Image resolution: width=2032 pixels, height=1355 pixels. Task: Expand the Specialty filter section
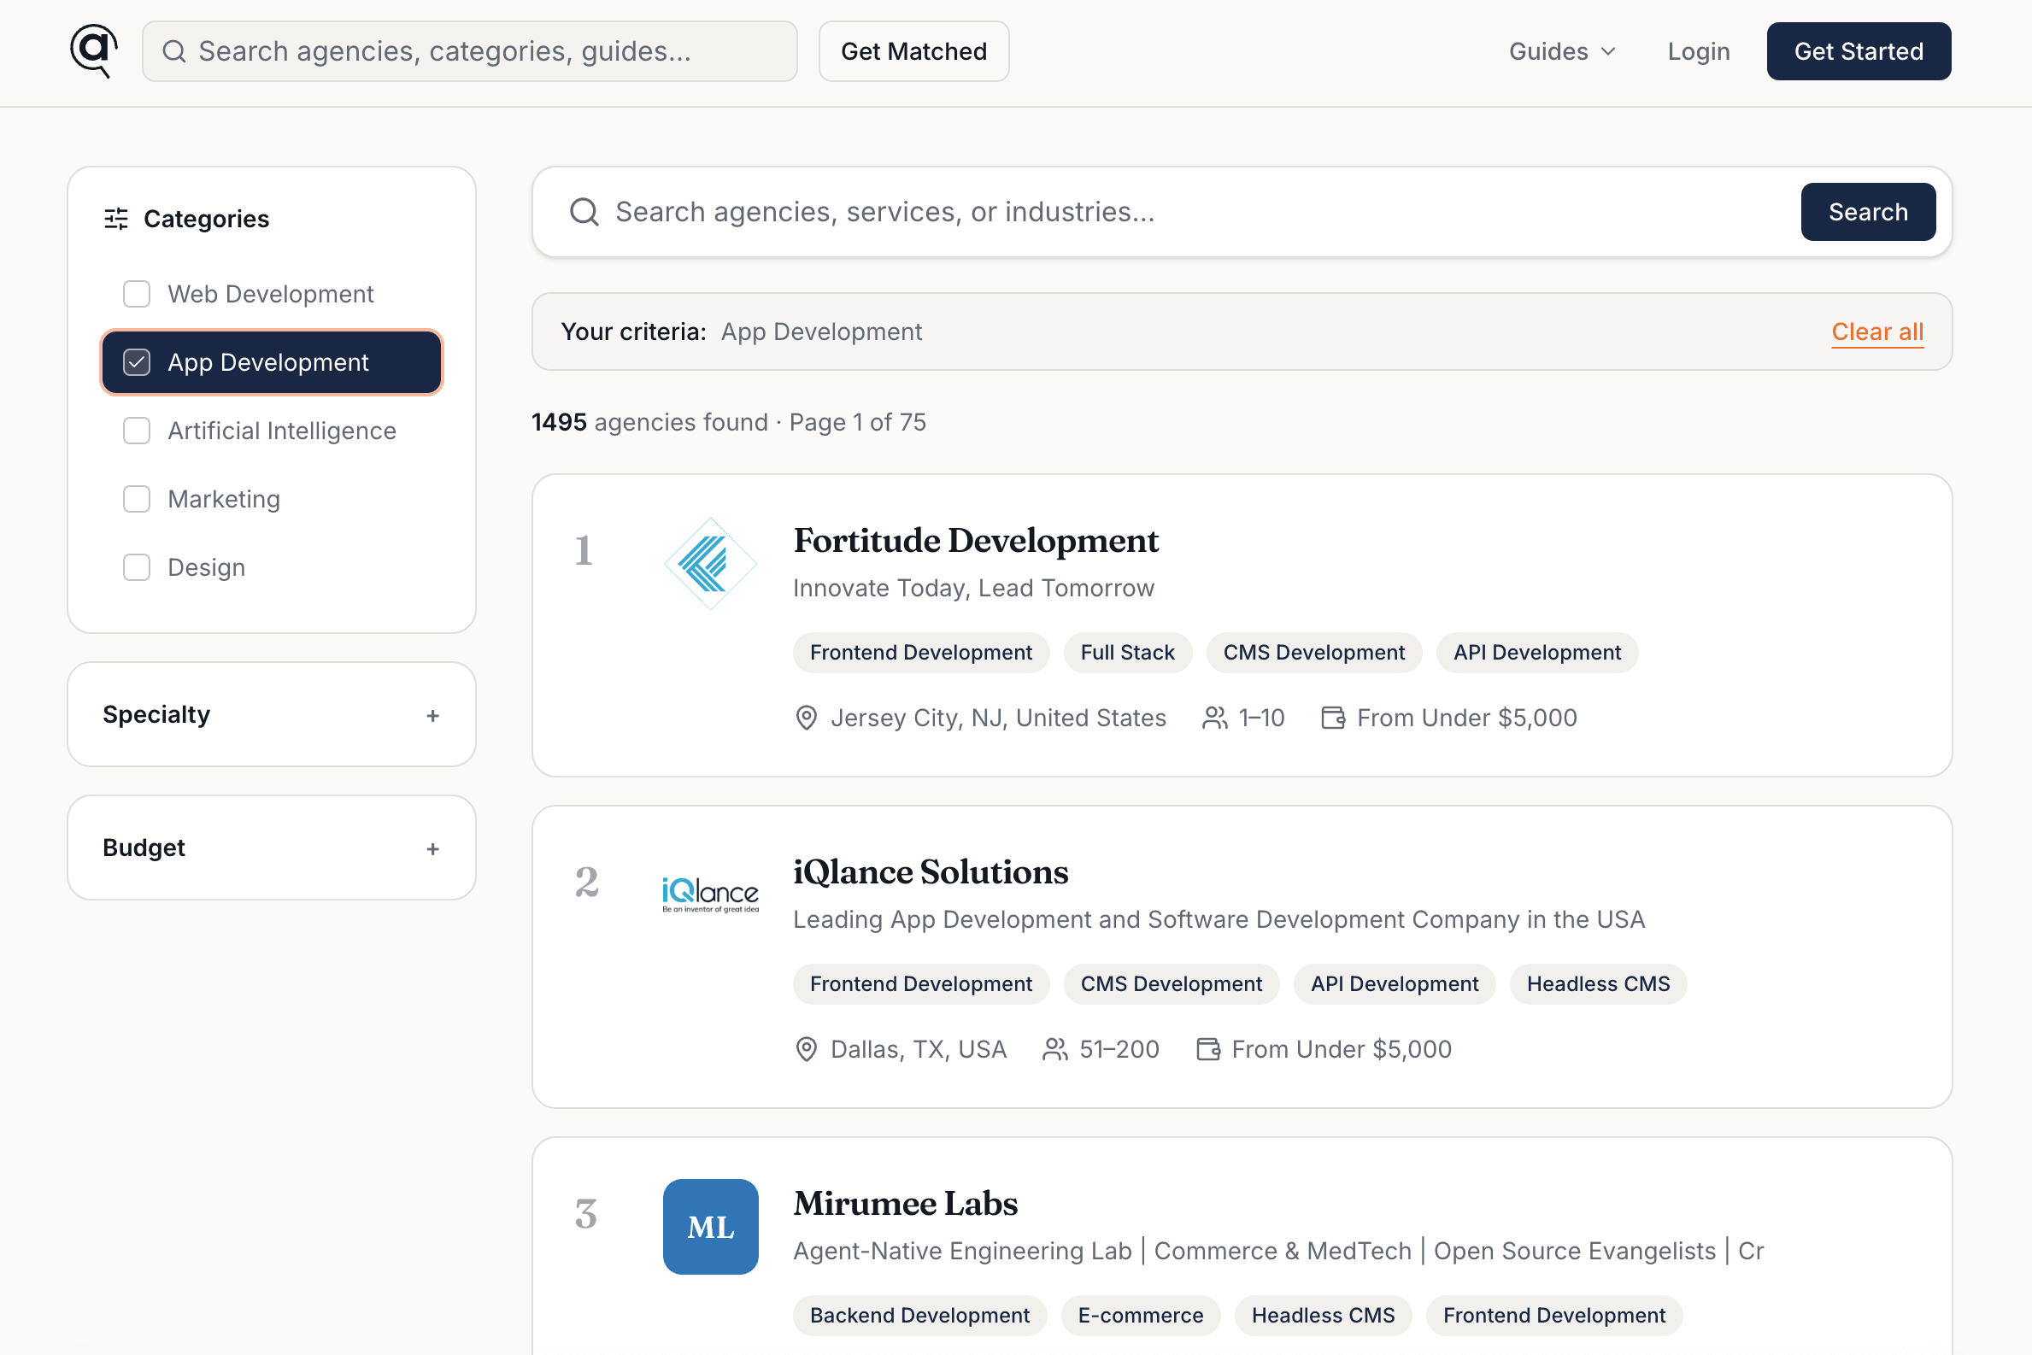pos(272,714)
